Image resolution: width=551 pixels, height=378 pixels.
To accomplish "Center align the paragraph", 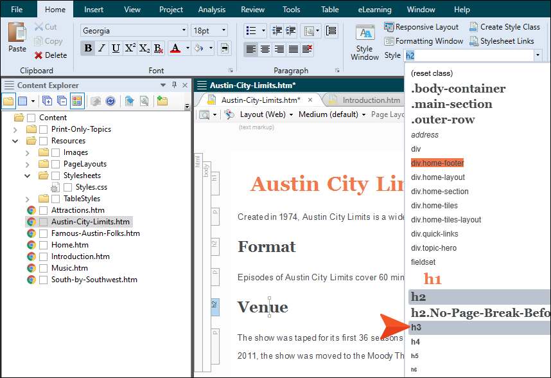I will 265,49.
